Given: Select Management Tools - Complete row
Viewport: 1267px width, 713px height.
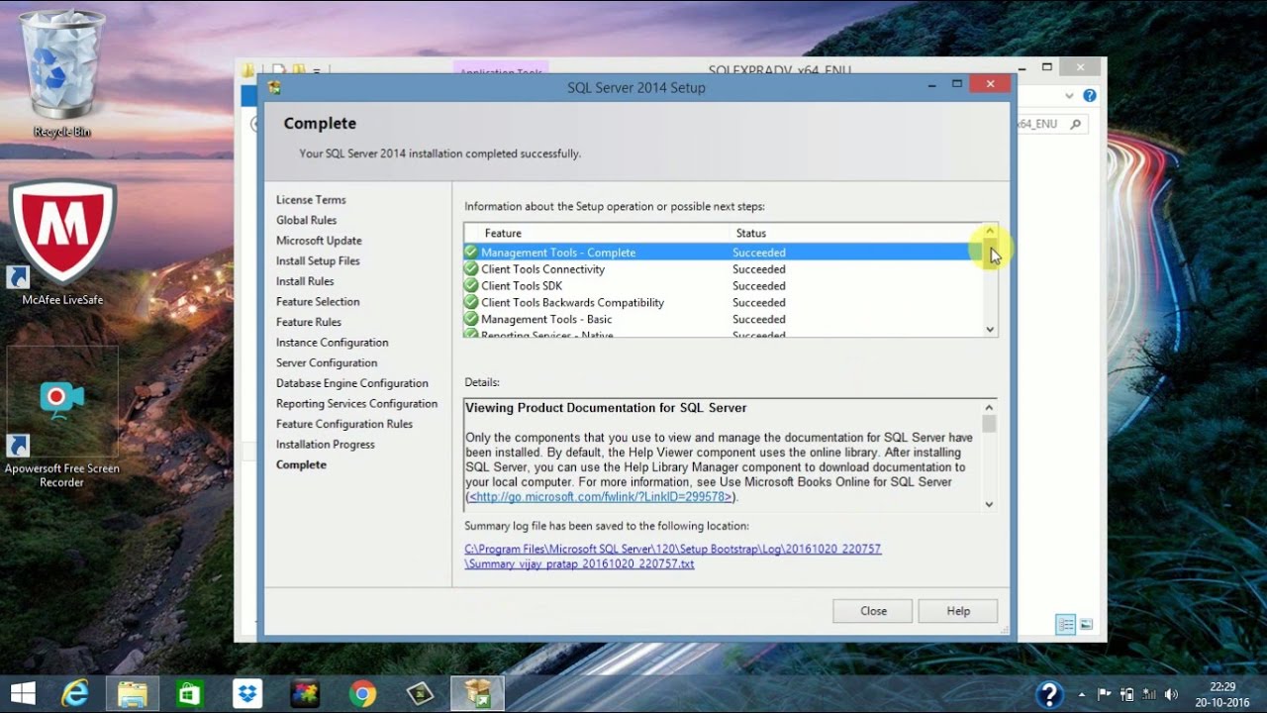Looking at the screenshot, I should pos(723,253).
